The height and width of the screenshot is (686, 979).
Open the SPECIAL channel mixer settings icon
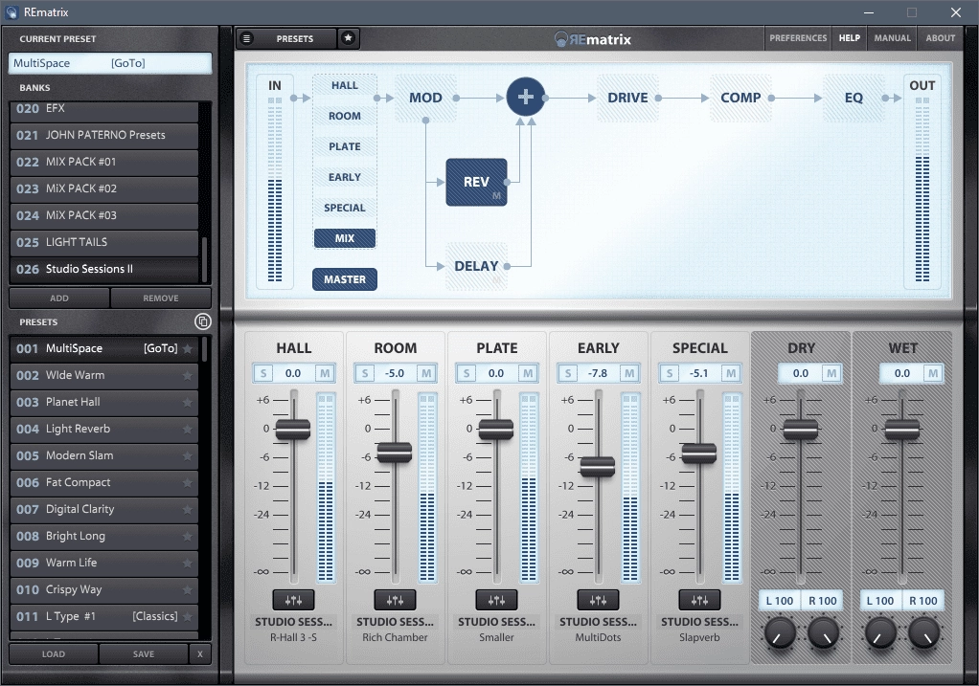(x=699, y=600)
